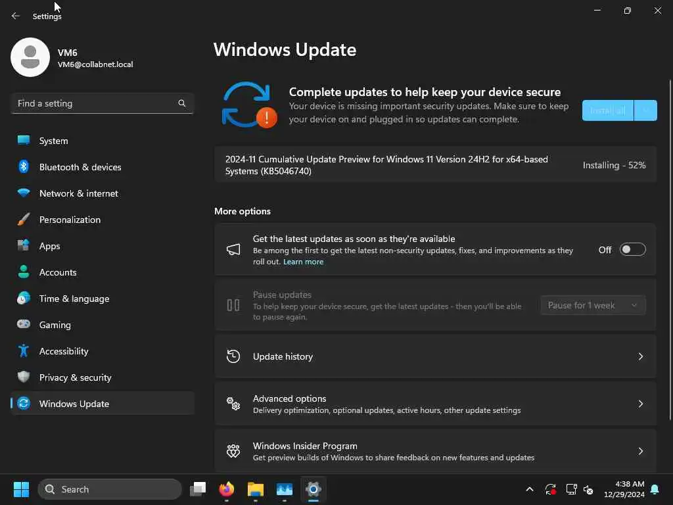Click the Privacy & security shield icon

click(x=24, y=377)
